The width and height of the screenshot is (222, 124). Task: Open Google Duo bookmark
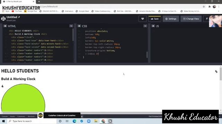tap(31, 11)
